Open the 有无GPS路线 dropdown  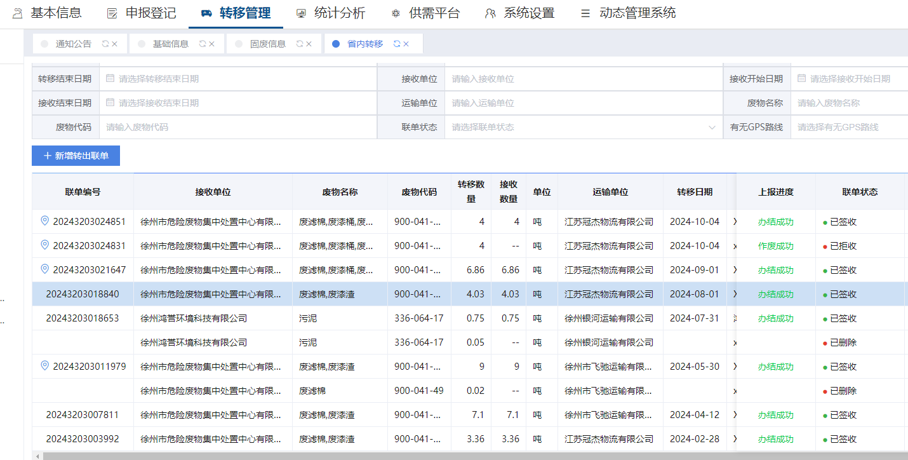(x=850, y=127)
